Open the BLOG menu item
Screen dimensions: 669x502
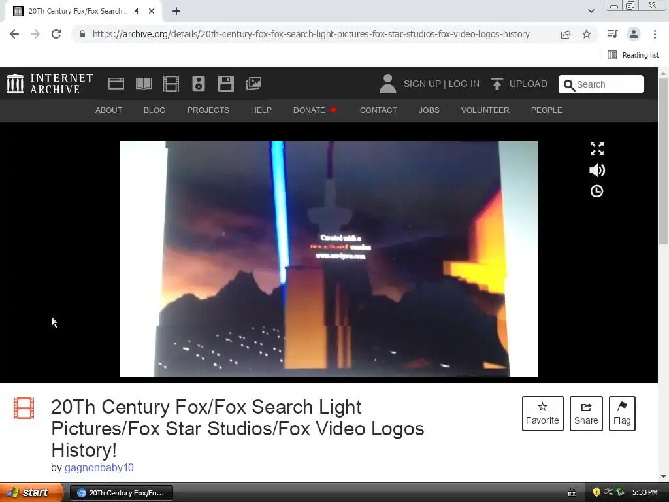click(x=154, y=110)
